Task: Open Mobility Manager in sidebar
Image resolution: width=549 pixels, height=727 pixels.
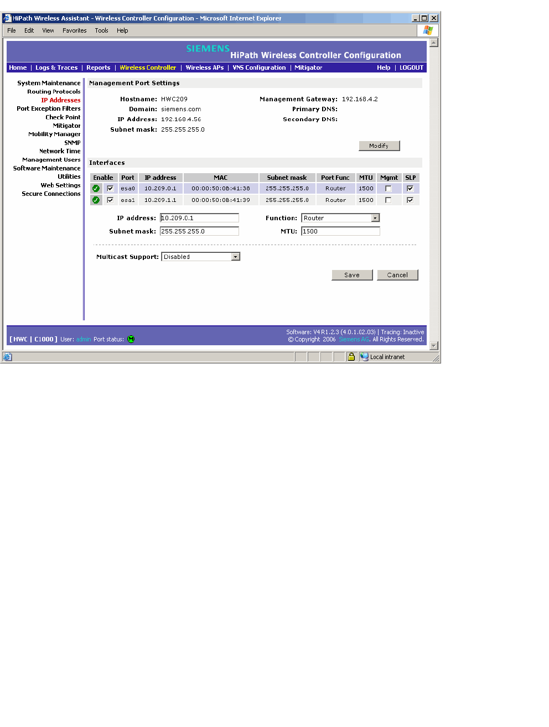Action: [x=54, y=134]
